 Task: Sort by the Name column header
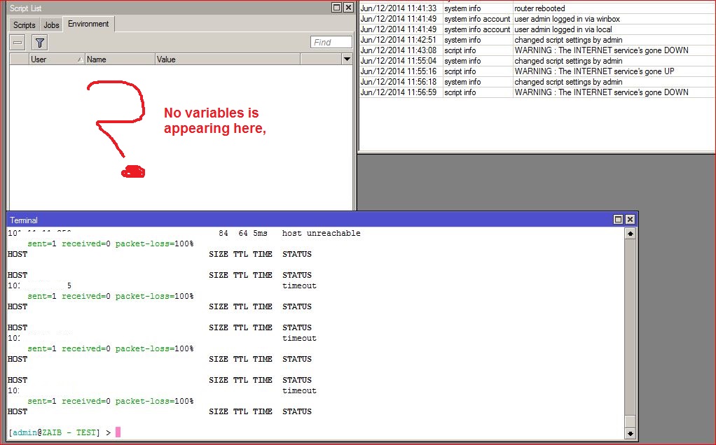click(x=120, y=59)
